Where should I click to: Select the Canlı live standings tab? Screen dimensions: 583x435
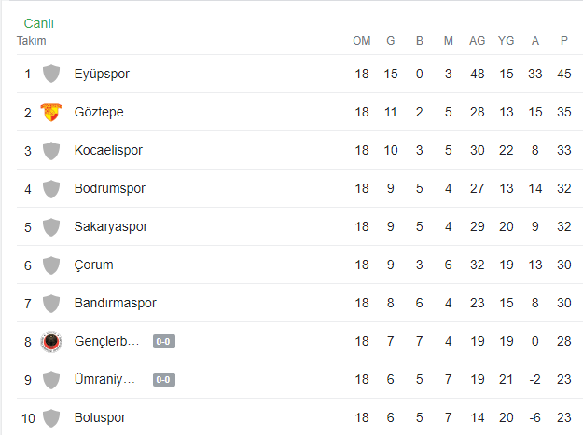point(38,23)
